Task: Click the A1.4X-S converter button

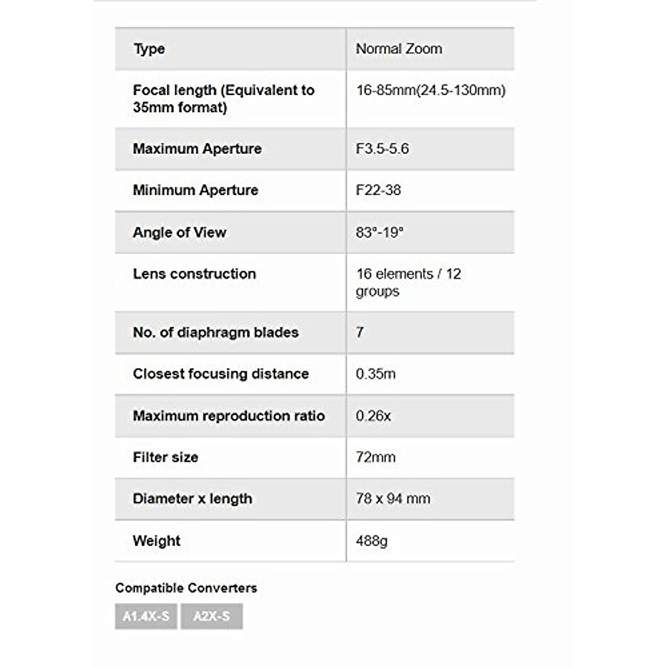Action: [146, 616]
